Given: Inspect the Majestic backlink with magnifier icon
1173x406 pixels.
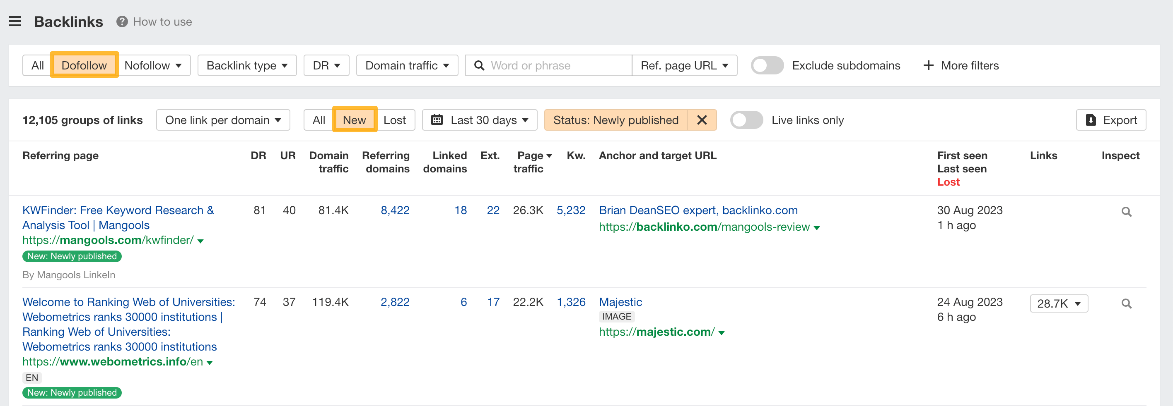Looking at the screenshot, I should 1127,303.
